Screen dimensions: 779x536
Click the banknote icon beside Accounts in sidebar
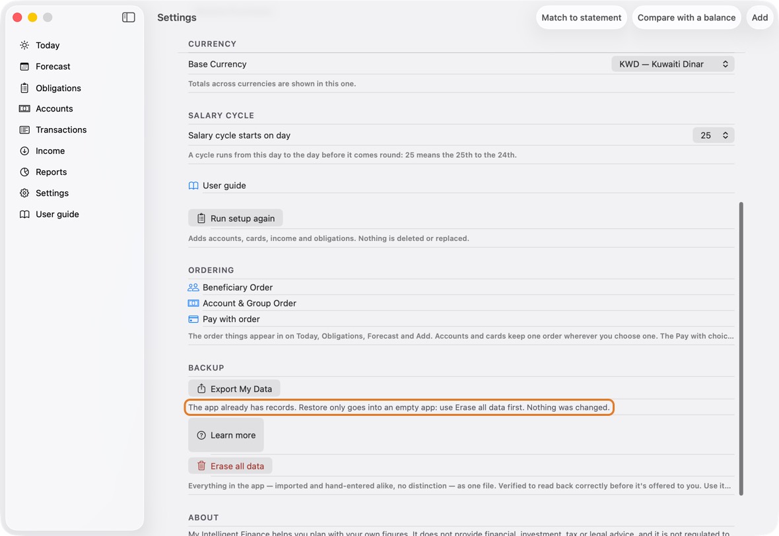24,109
